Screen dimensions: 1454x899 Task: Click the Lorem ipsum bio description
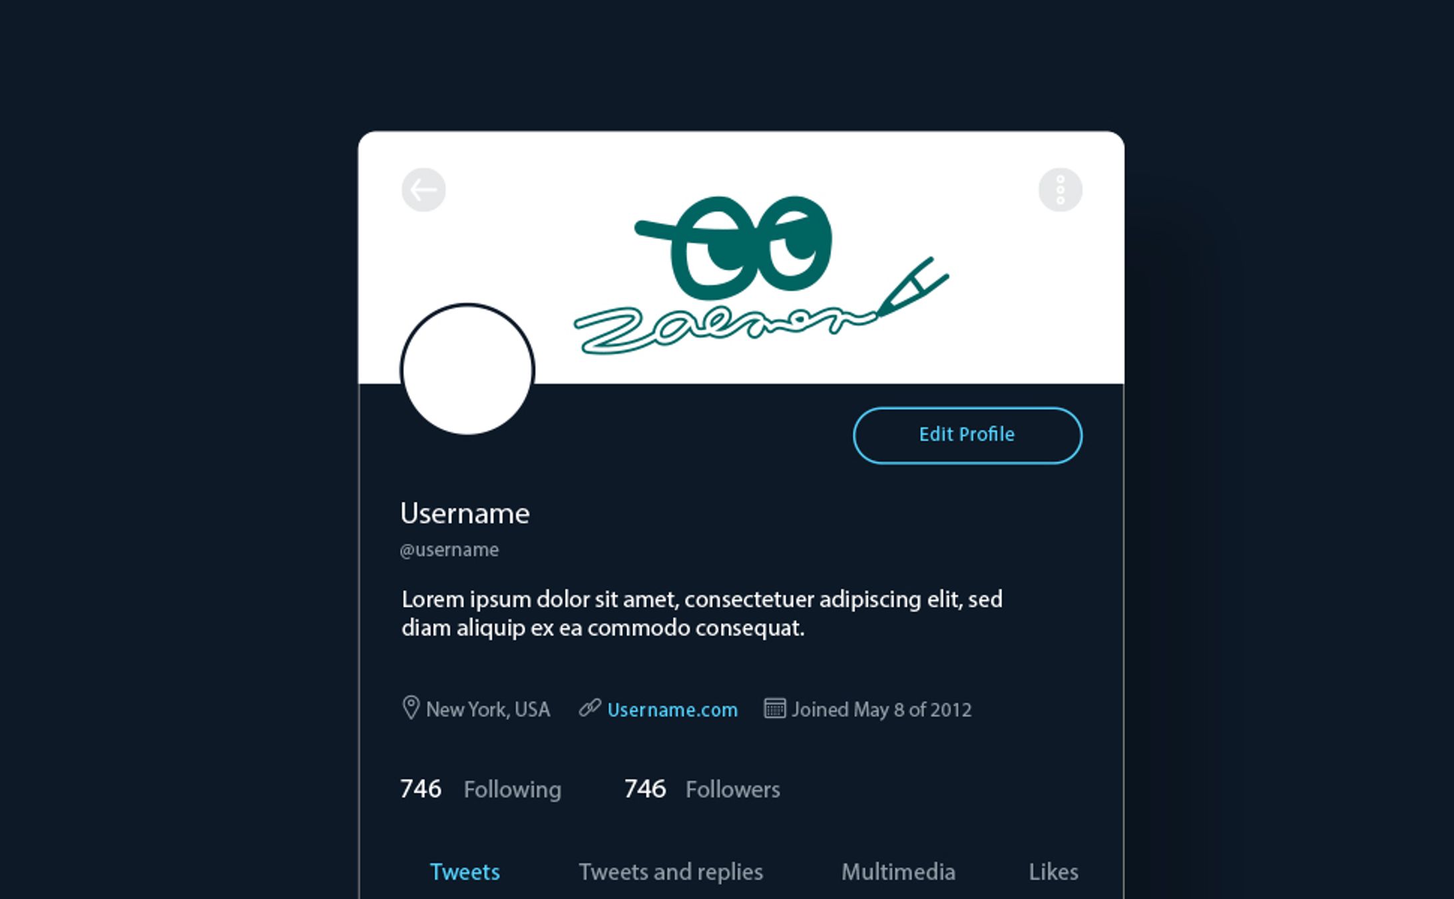(702, 614)
